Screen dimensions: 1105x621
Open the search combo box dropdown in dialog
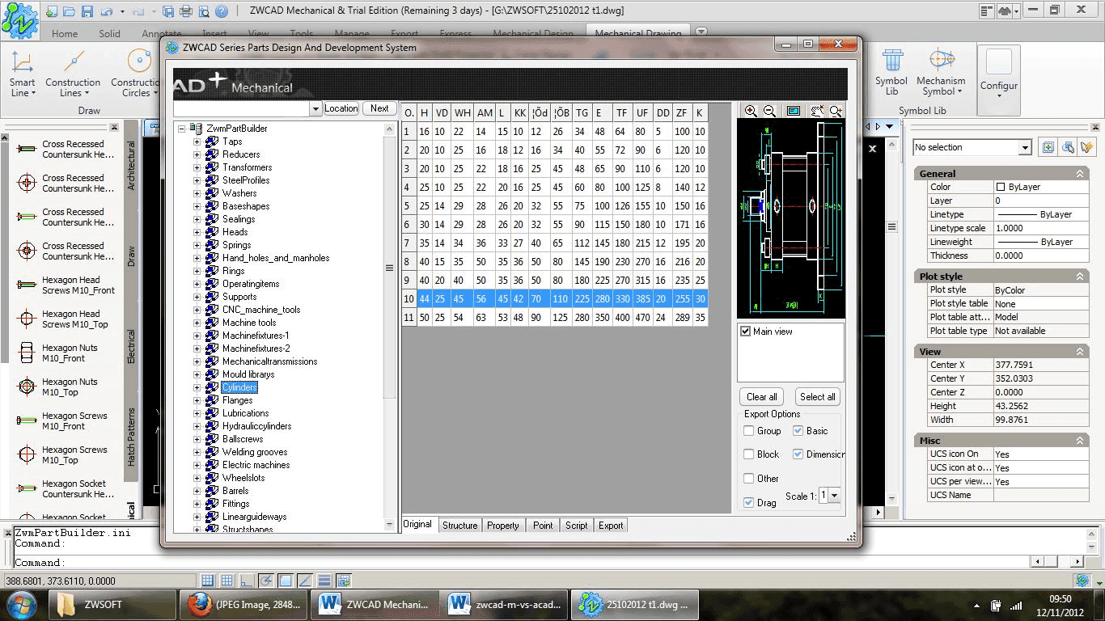[315, 108]
